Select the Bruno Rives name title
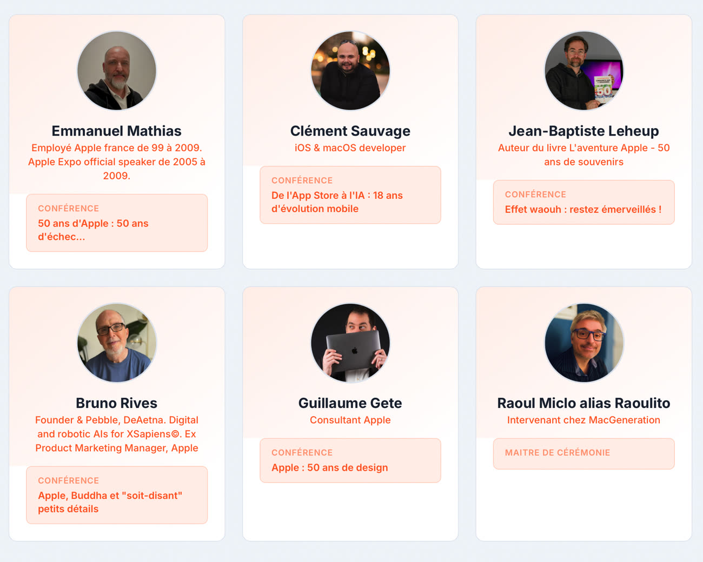 coord(117,403)
